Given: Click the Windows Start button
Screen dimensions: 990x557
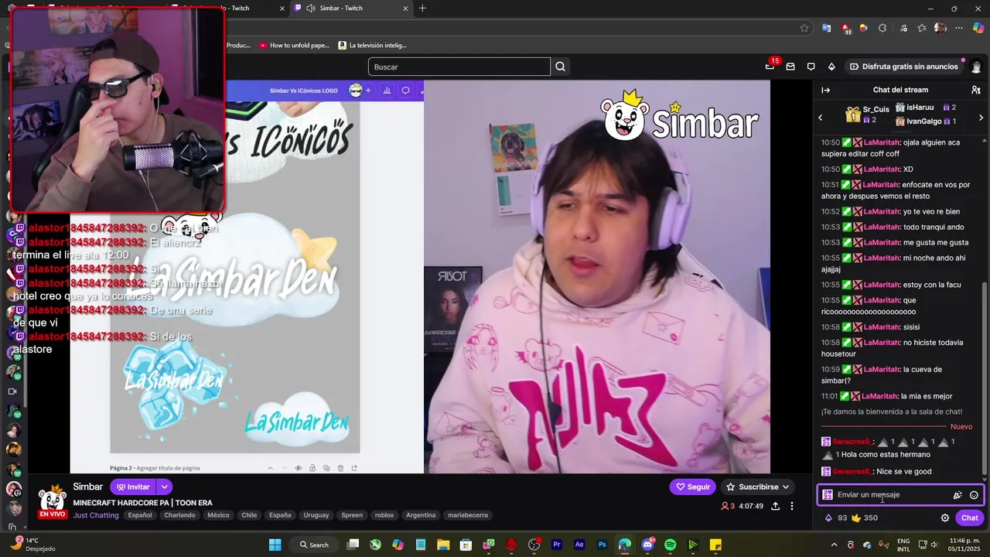Looking at the screenshot, I should point(275,545).
